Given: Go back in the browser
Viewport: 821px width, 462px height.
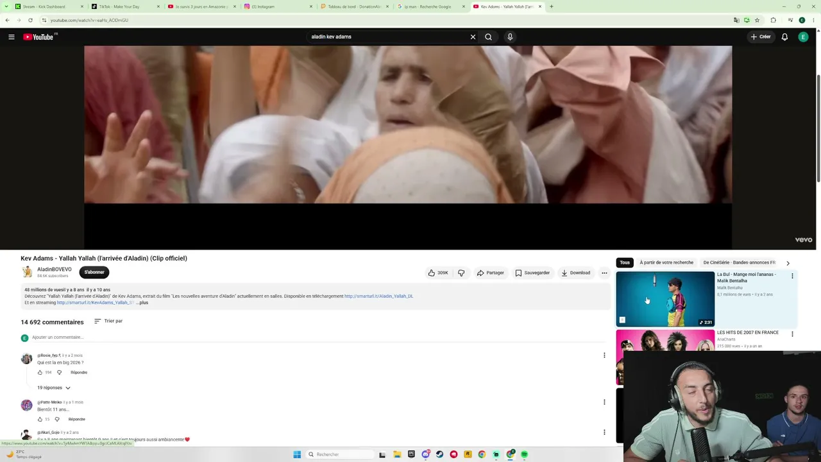Looking at the screenshot, I should tap(7, 20).
